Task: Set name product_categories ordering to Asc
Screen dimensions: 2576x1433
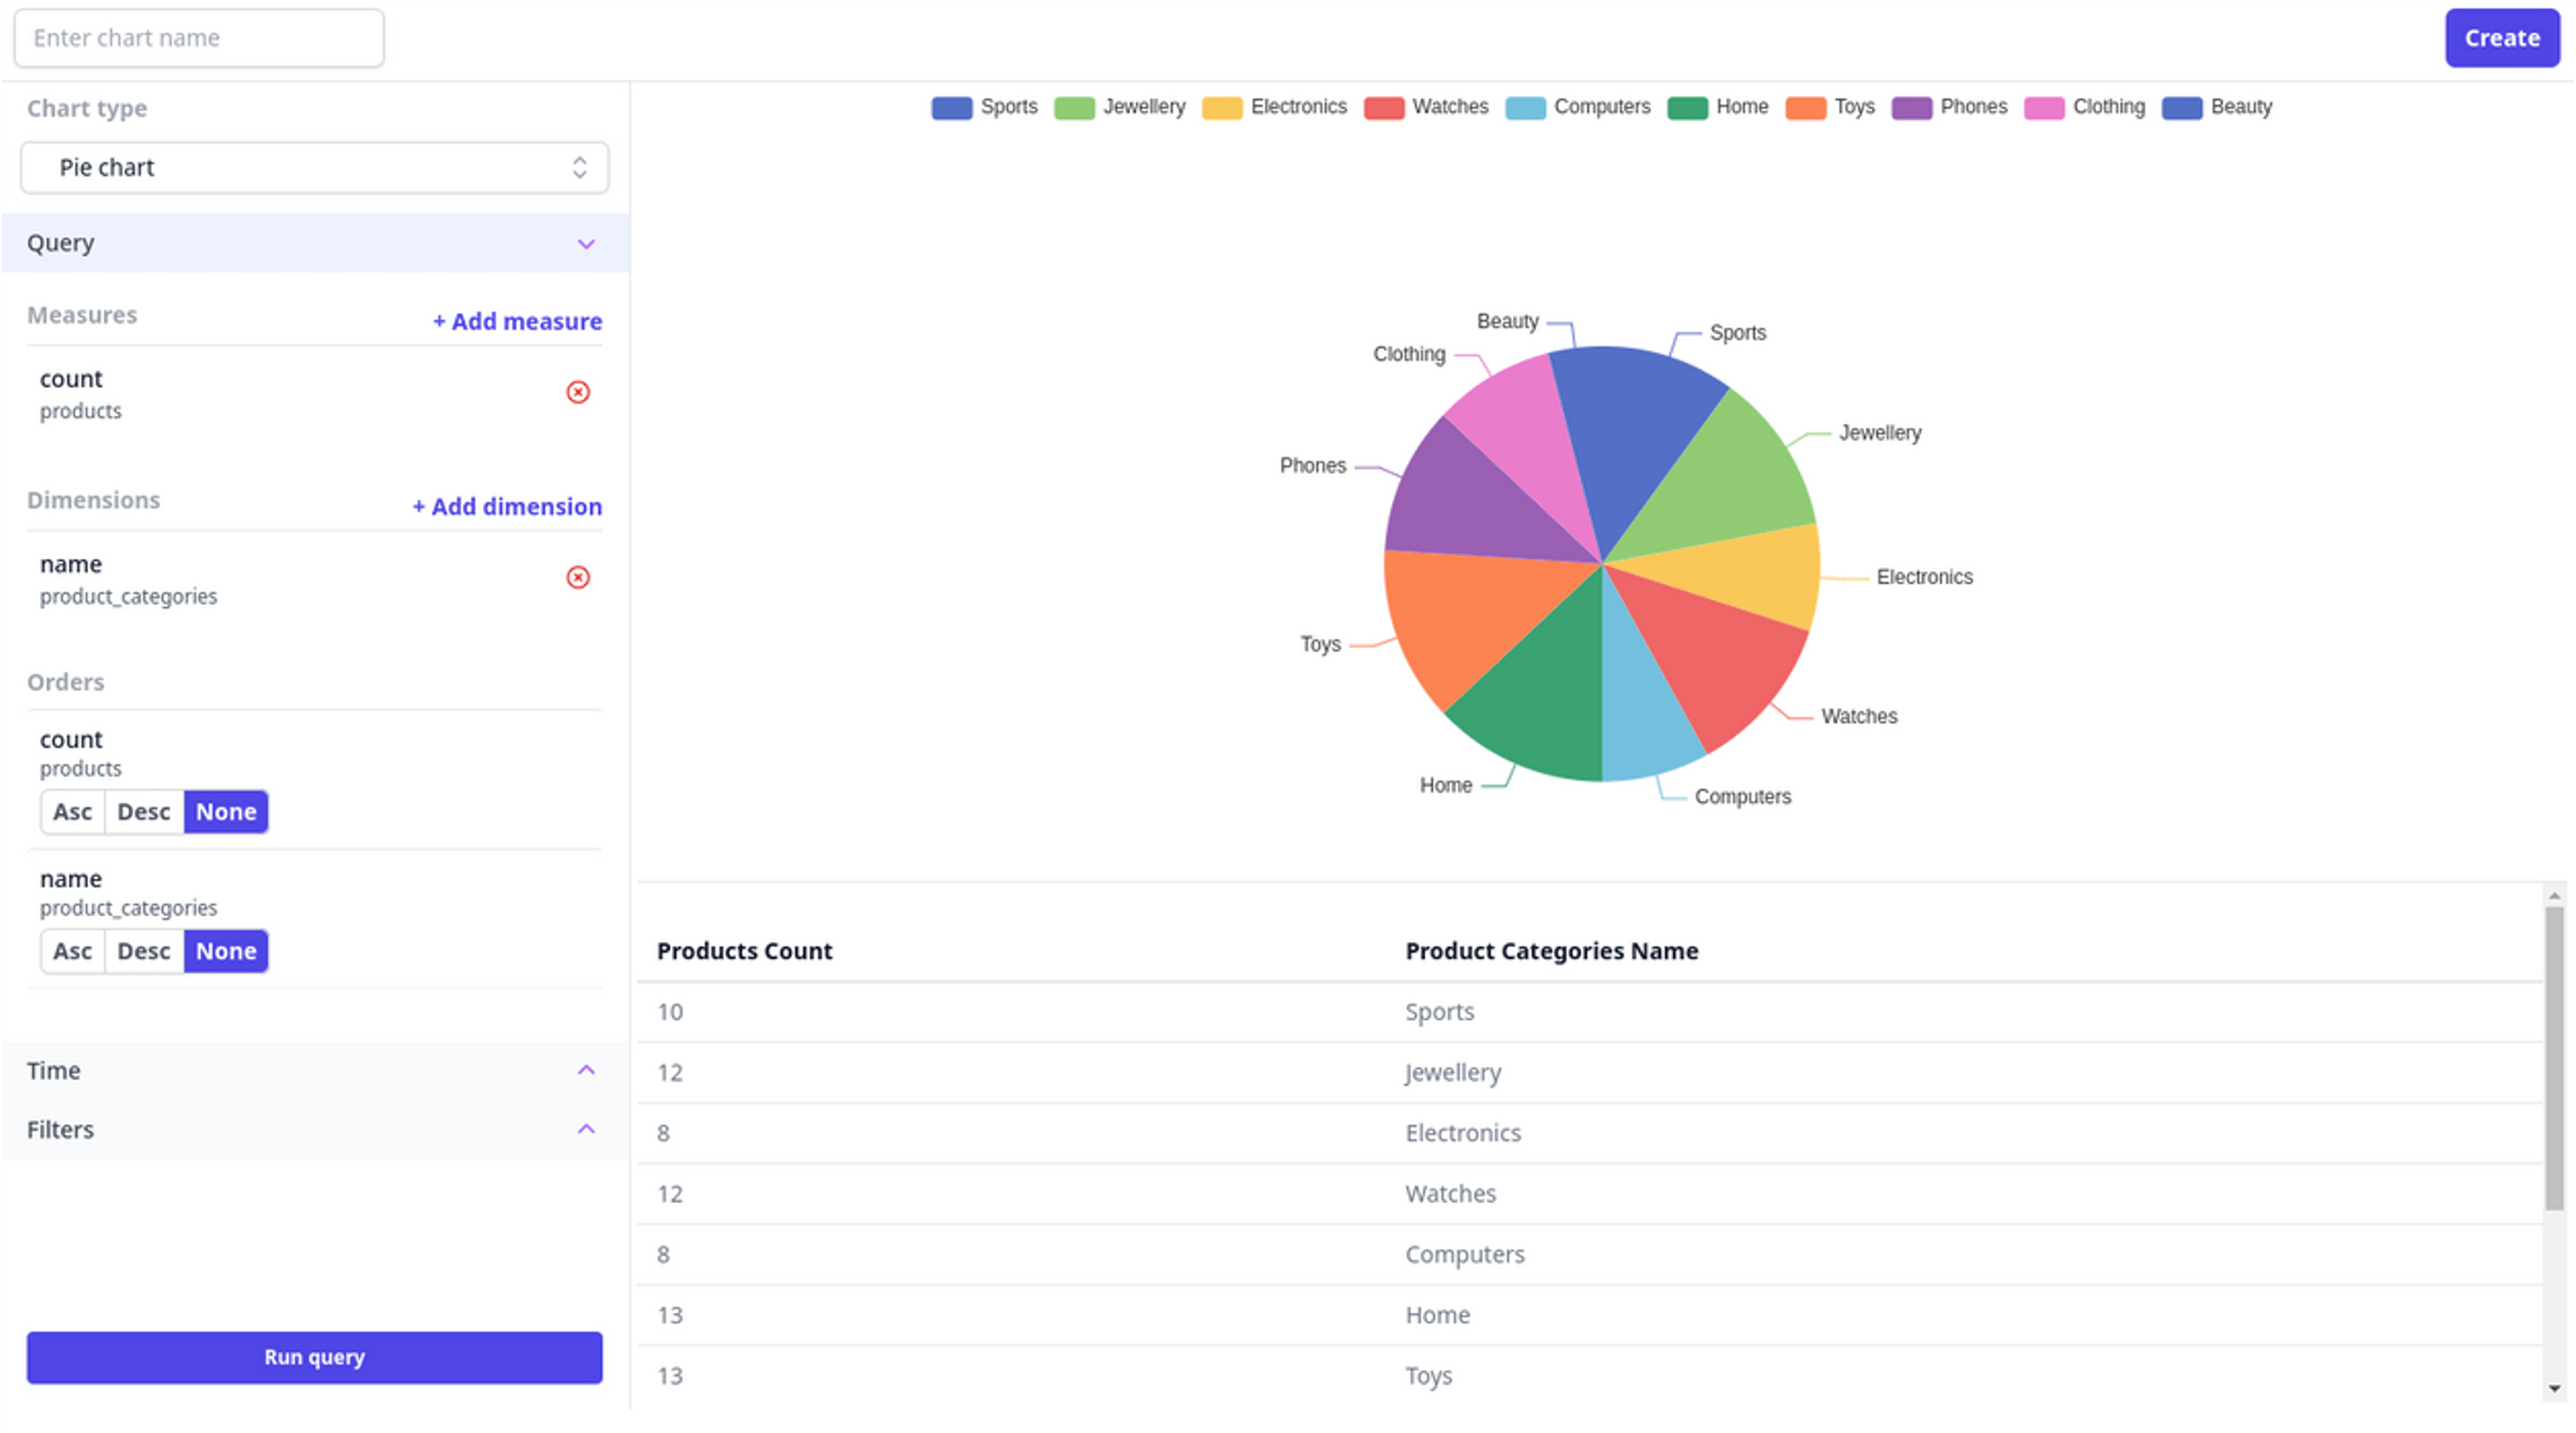Action: coord(72,951)
